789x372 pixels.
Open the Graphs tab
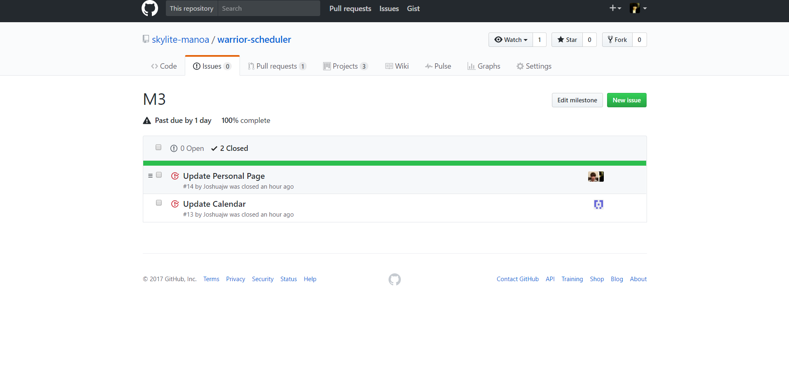484,66
